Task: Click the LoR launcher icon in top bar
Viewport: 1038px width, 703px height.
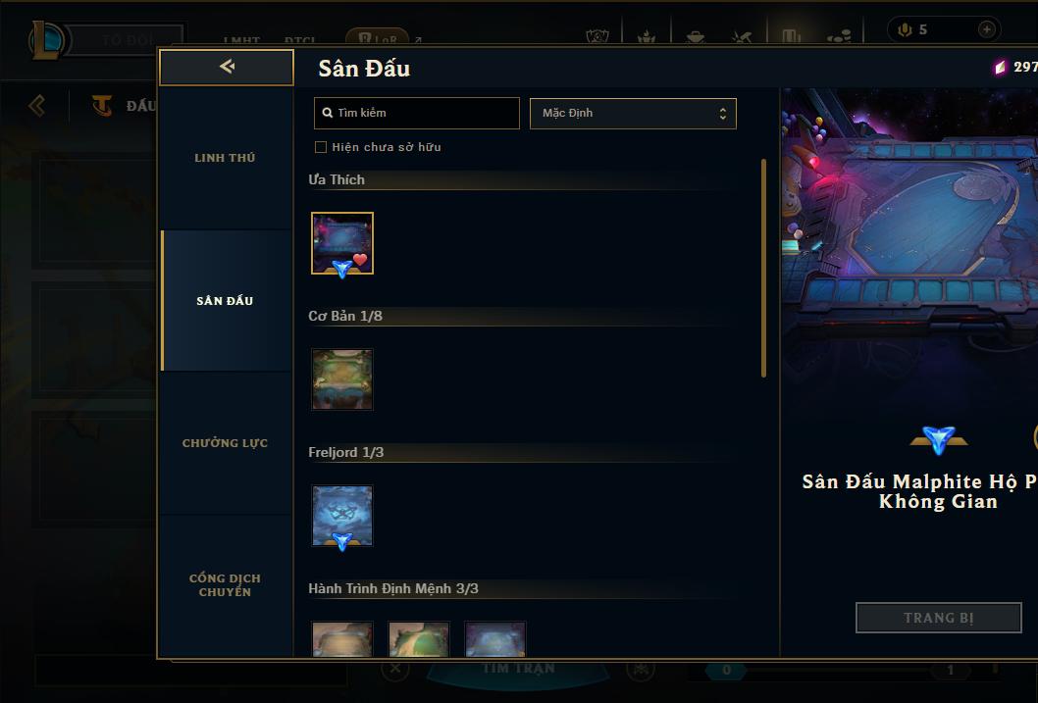Action: [x=378, y=38]
